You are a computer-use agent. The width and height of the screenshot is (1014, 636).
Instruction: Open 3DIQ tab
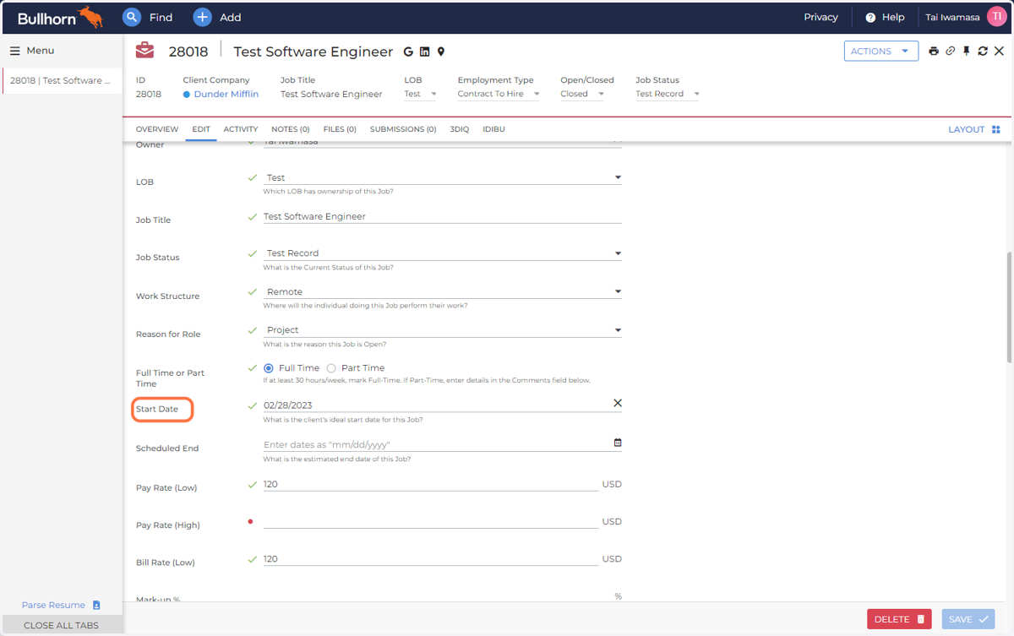point(460,129)
